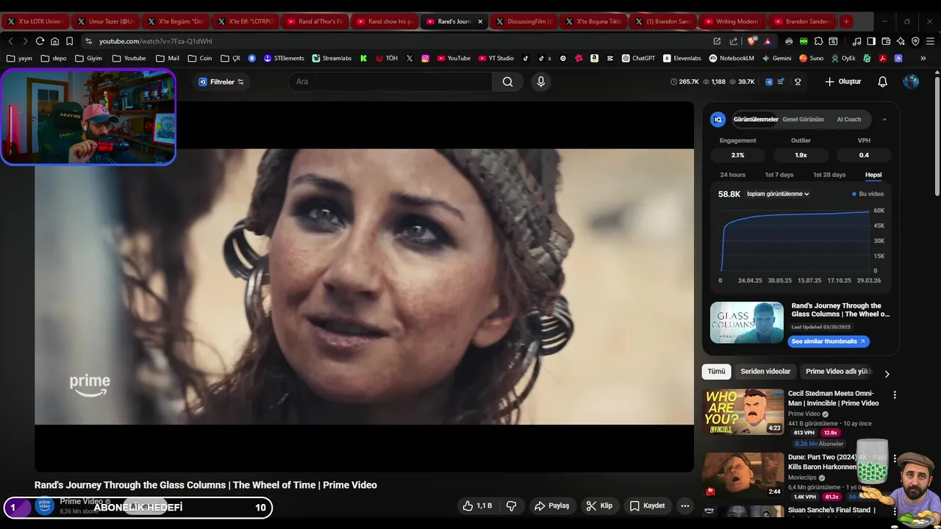Open the Prime Video channel avatar
This screenshot has width=941, height=529.
45,505
